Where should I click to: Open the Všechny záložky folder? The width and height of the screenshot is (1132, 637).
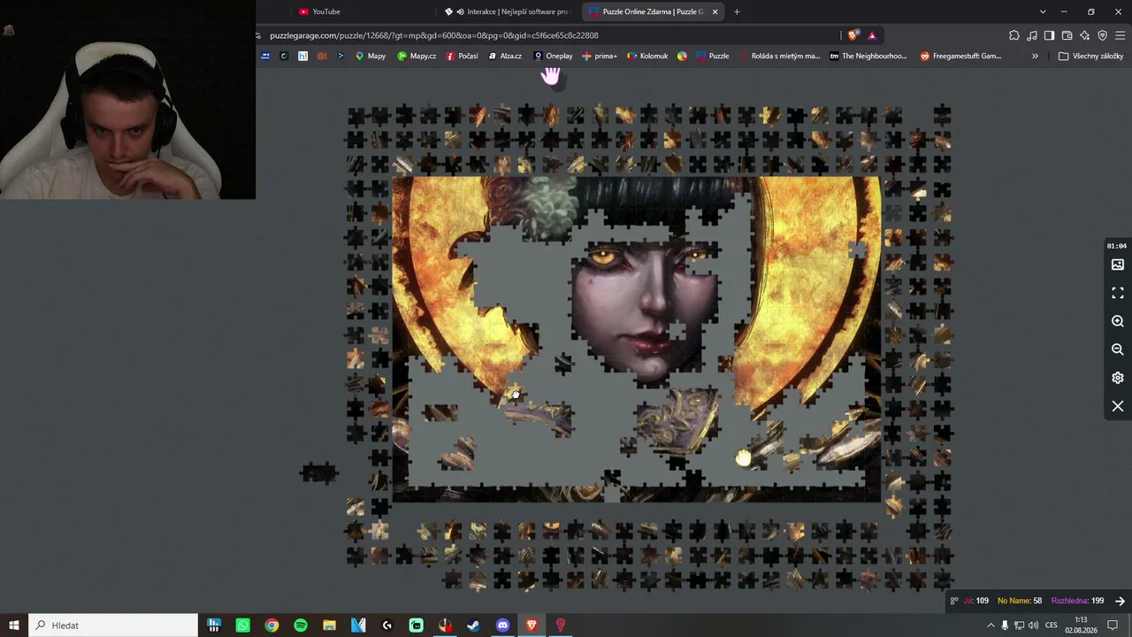1091,56
